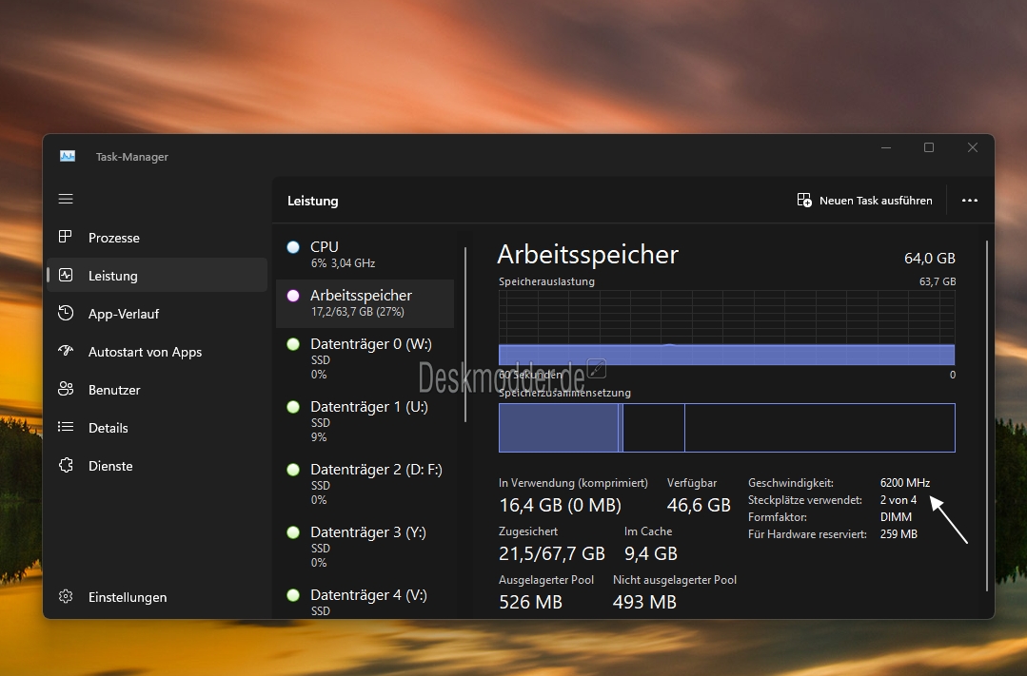This screenshot has width=1027, height=676.
Task: Close the Task-Manager window
Action: point(973,148)
